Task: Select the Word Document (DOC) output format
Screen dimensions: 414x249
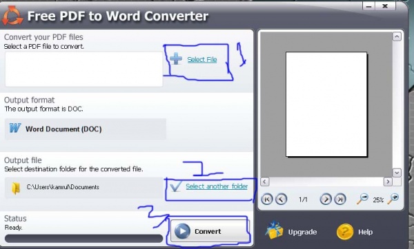Action: pyautogui.click(x=86, y=129)
